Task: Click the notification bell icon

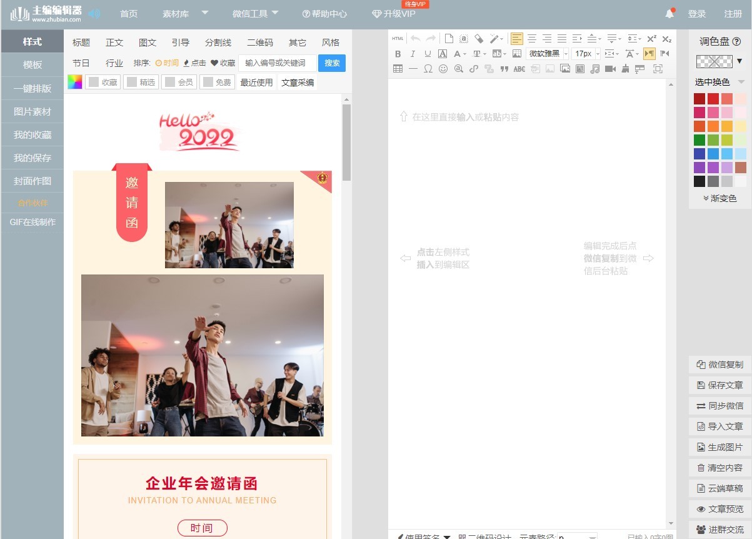Action: (x=669, y=14)
